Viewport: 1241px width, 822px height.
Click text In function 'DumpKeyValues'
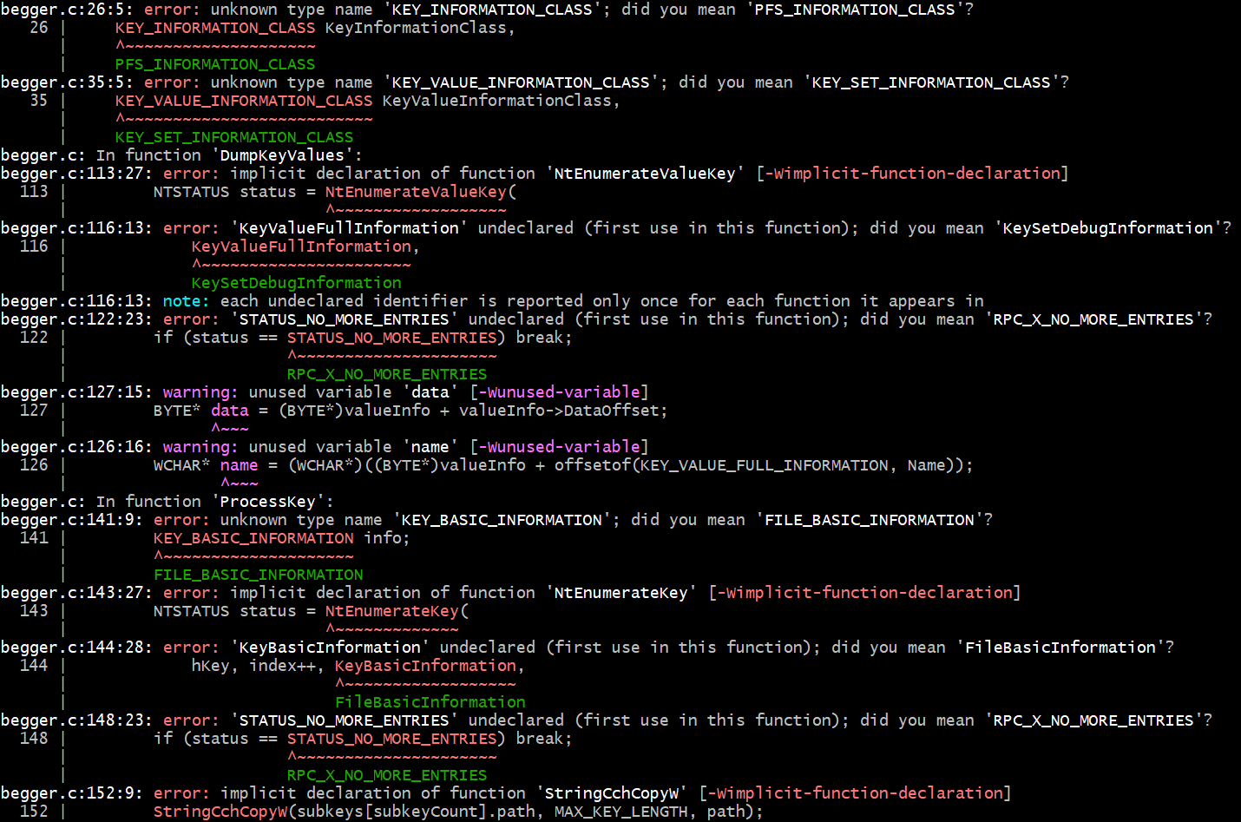click(x=229, y=155)
